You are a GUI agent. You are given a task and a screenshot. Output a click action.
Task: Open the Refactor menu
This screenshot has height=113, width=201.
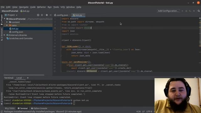coord(41,7)
